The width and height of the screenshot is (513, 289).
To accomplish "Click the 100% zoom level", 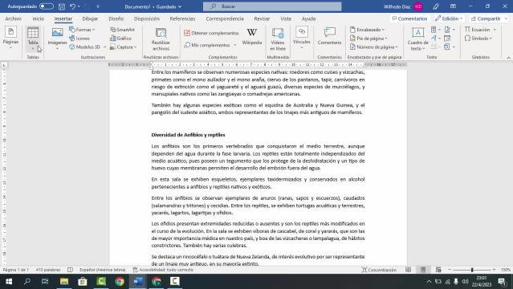I will pos(506,270).
